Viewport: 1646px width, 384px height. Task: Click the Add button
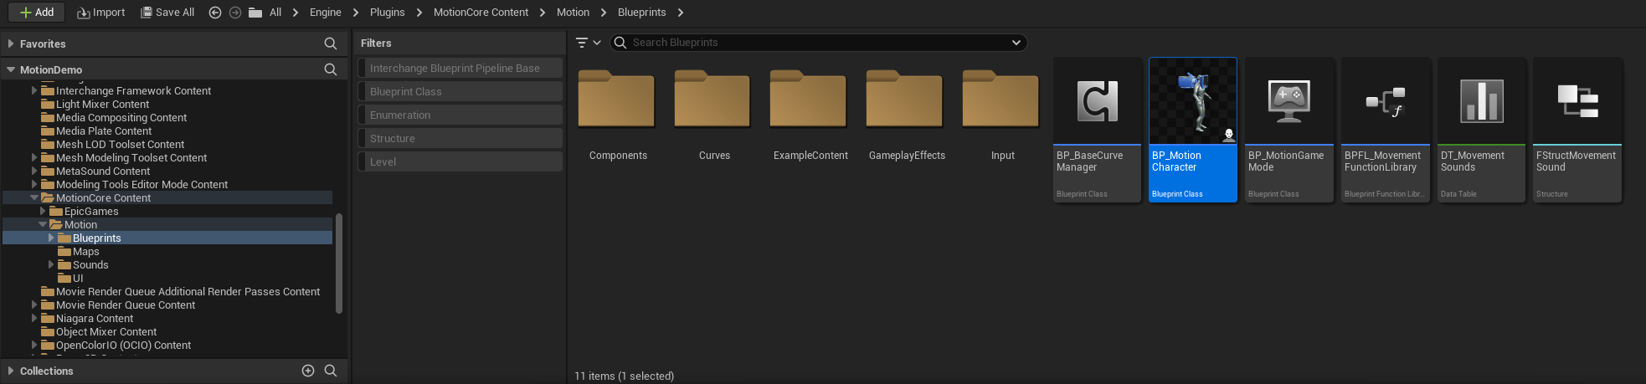(x=36, y=13)
